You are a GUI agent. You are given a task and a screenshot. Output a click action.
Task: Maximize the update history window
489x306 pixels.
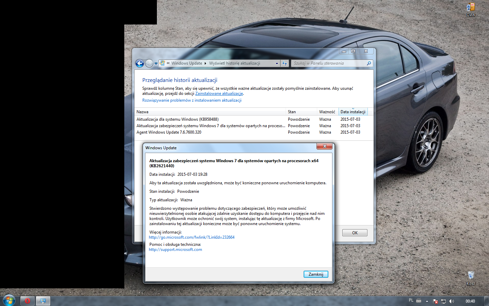pyautogui.click(x=353, y=51)
